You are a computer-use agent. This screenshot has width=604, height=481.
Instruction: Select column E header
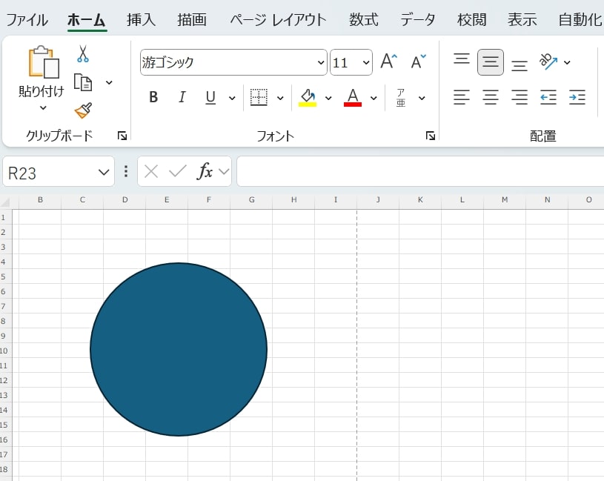[167, 200]
